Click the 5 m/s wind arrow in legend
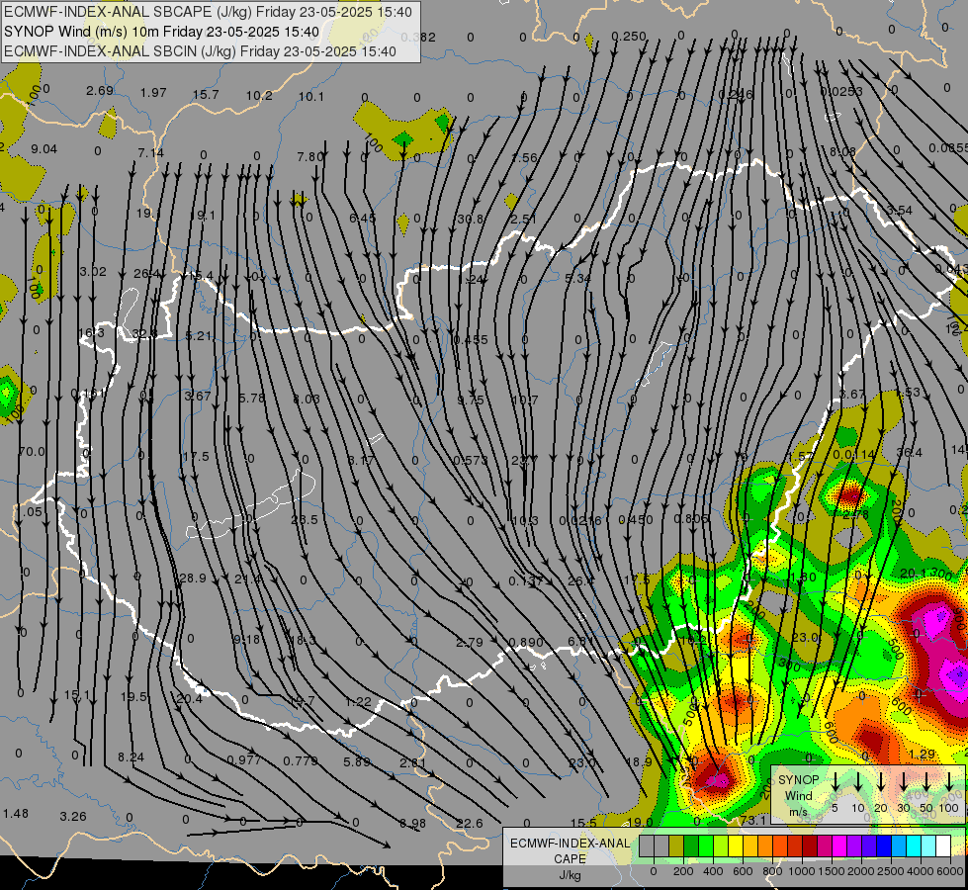This screenshot has width=968, height=890. point(836,782)
